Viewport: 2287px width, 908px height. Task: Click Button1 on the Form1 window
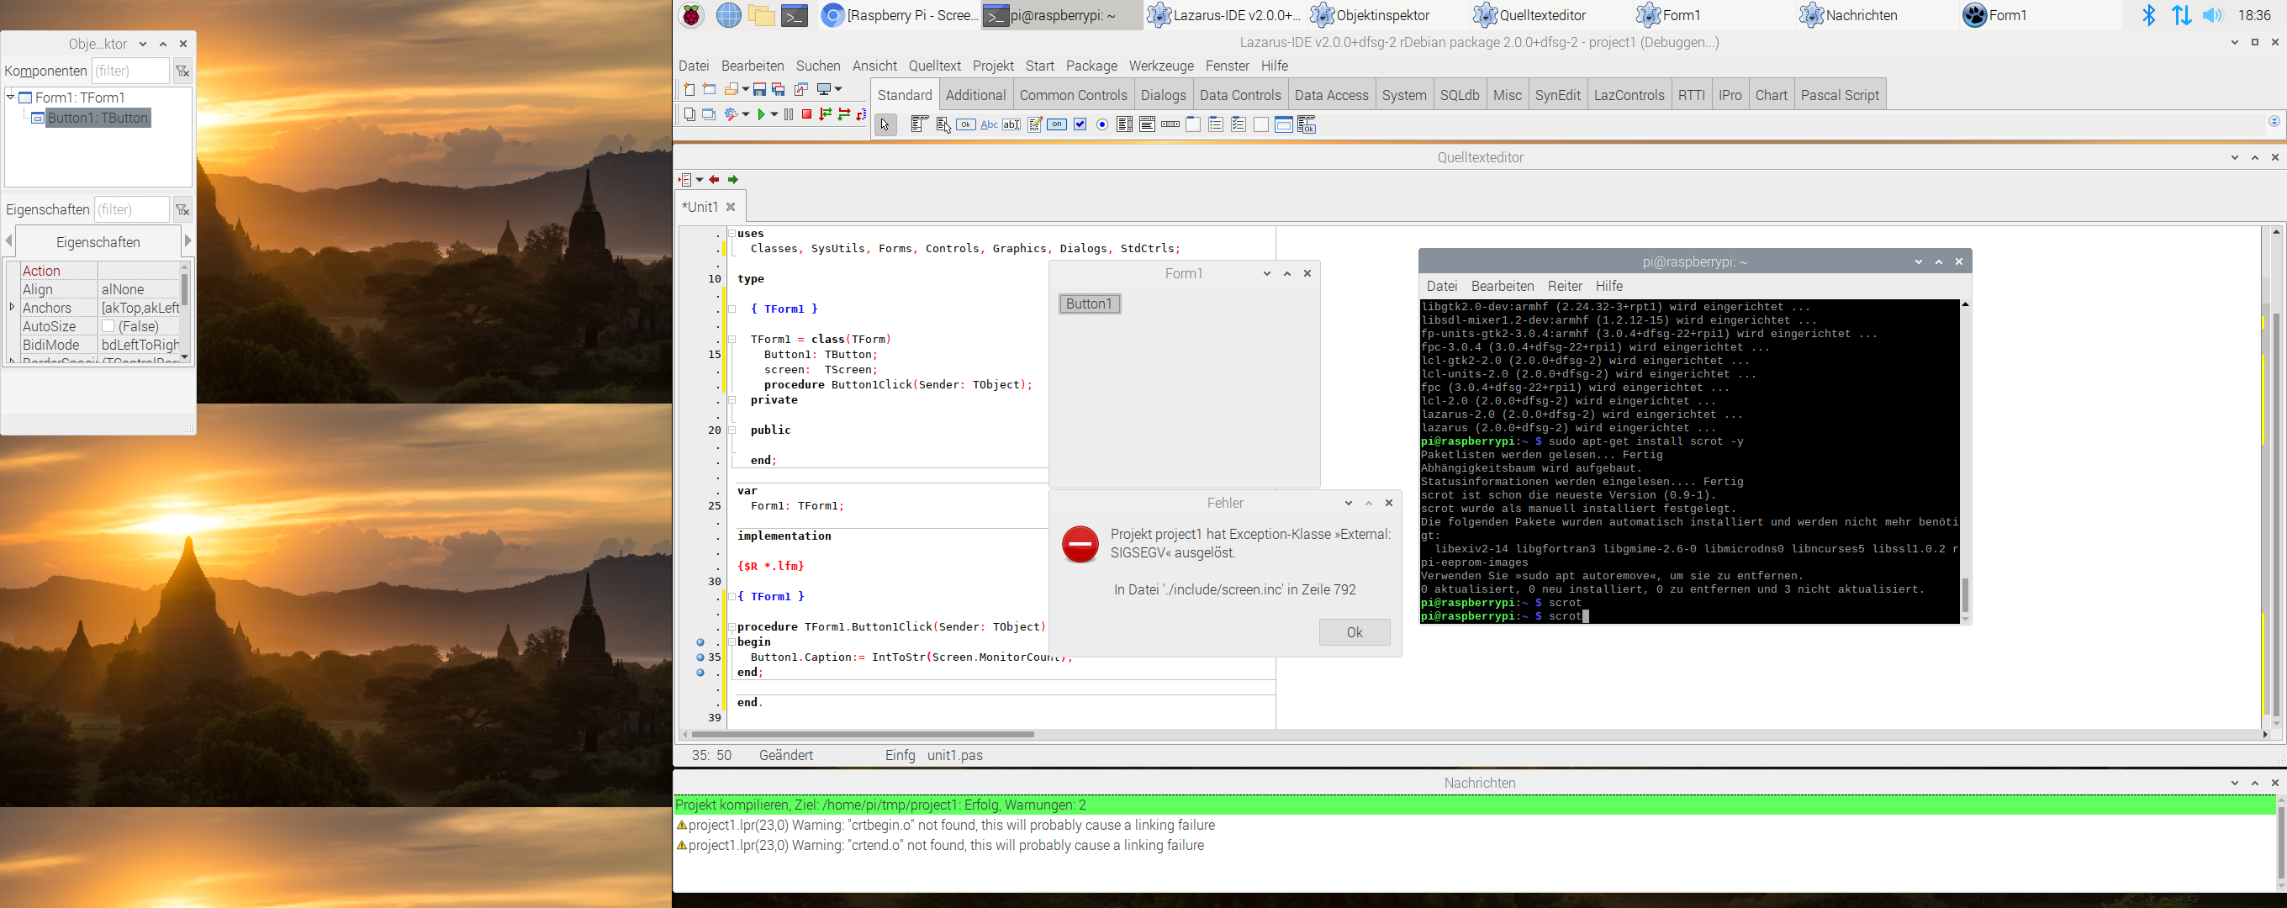coord(1089,304)
